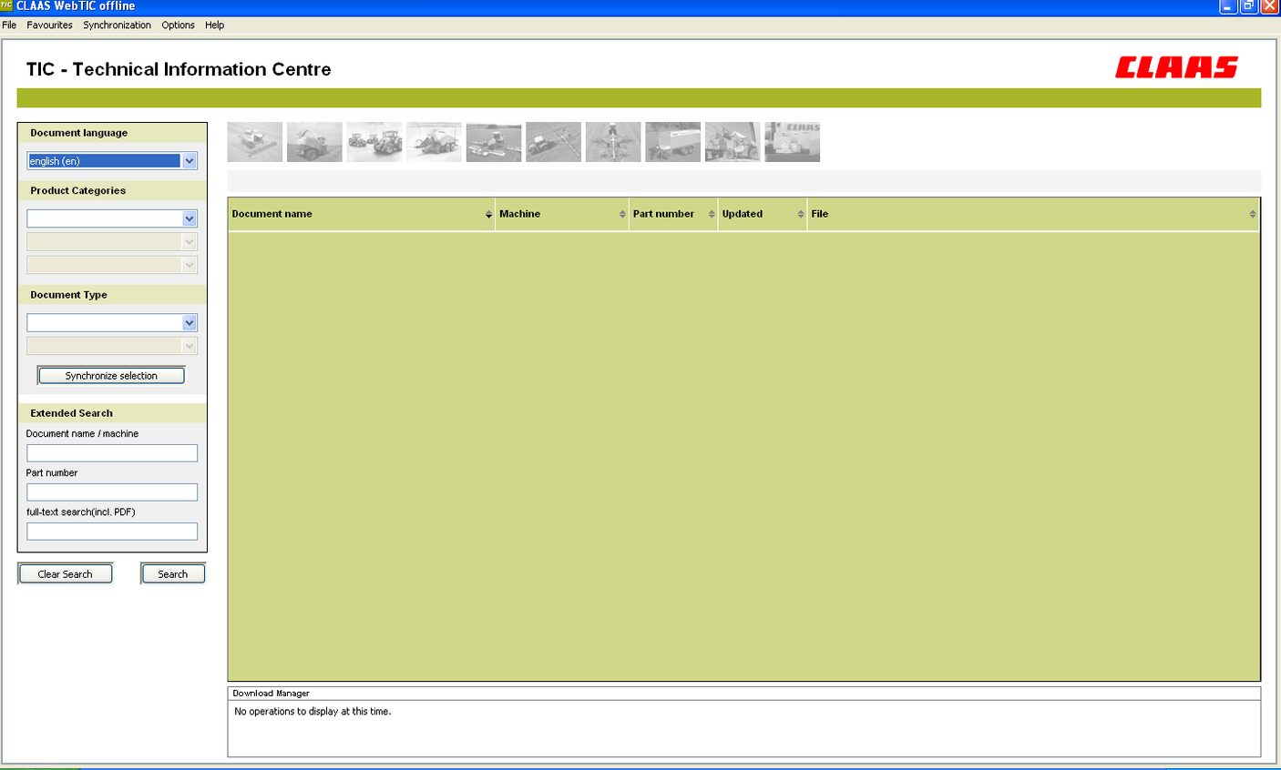Toggle sorting on the Document name column
Viewport: 1281px width, 770px height.
coord(488,213)
